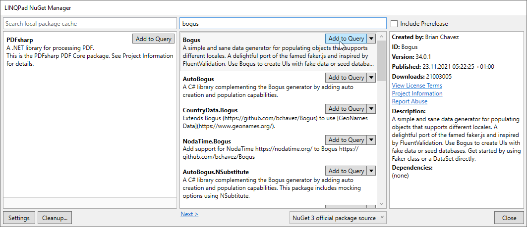This screenshot has height=227, width=527.
Task: Click Add to Query for Bogus package
Action: [x=346, y=39]
